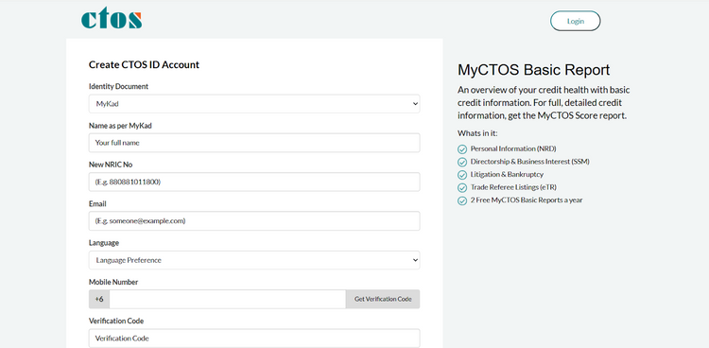
Task: Click 'Directorship & Business Interest (SSM)' text
Action: (530, 161)
